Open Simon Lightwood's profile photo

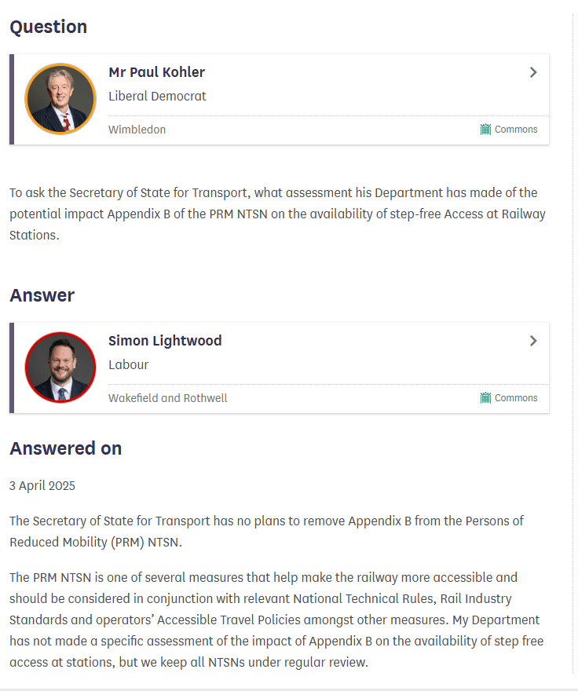[60, 367]
